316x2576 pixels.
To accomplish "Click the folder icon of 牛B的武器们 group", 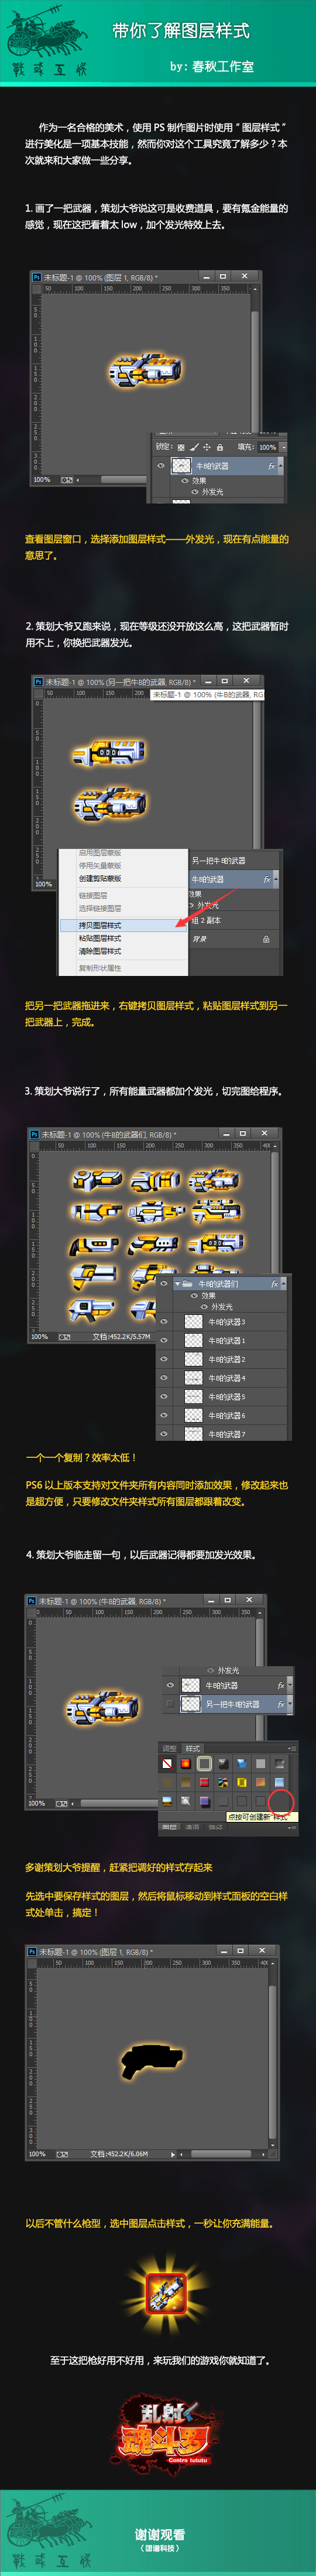I will [x=187, y=1284].
